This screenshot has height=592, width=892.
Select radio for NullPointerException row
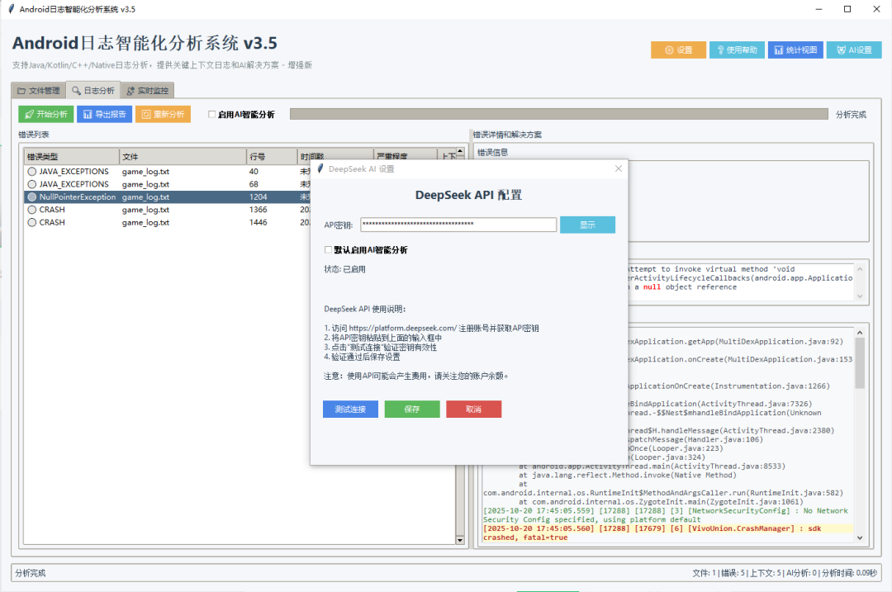pyautogui.click(x=32, y=197)
